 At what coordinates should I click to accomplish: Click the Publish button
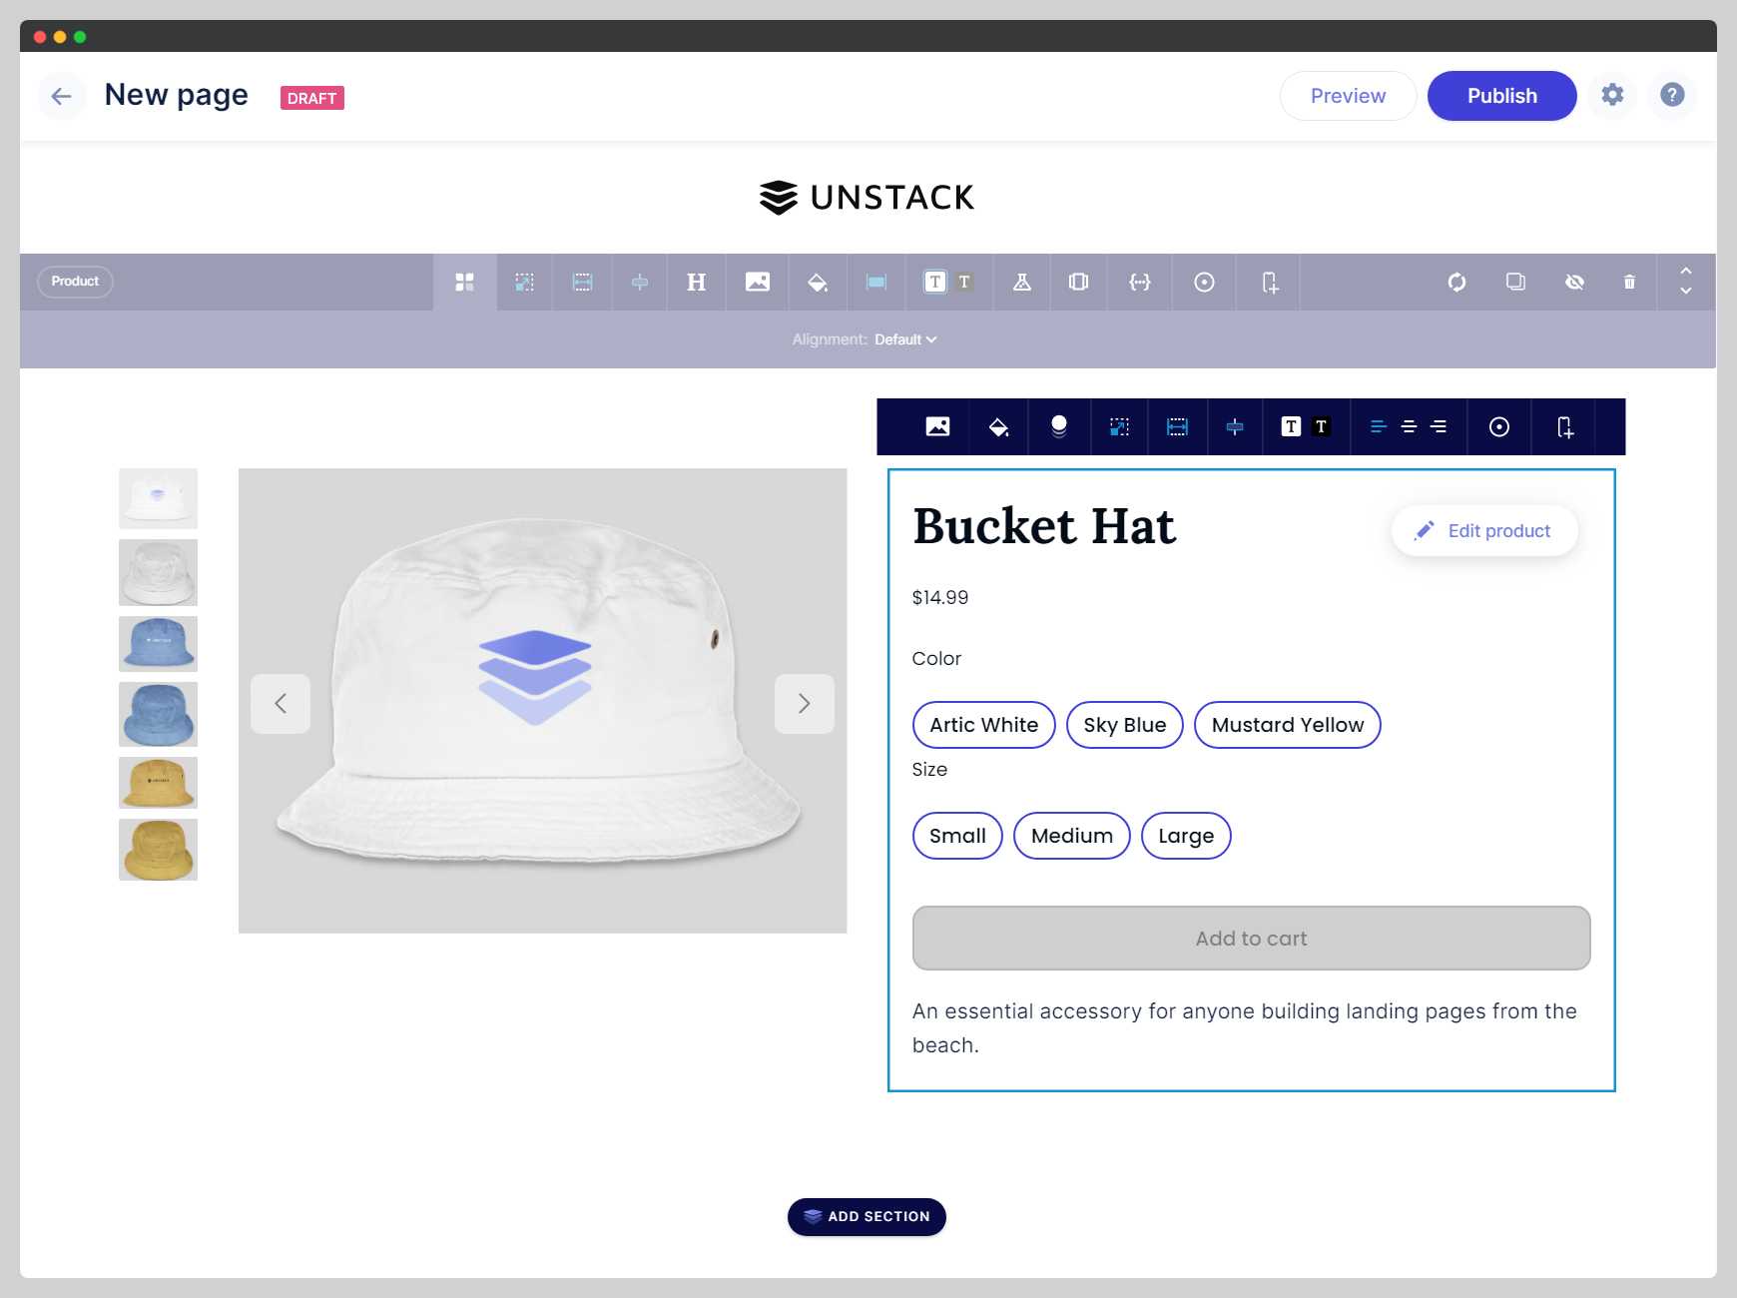pyautogui.click(x=1501, y=96)
